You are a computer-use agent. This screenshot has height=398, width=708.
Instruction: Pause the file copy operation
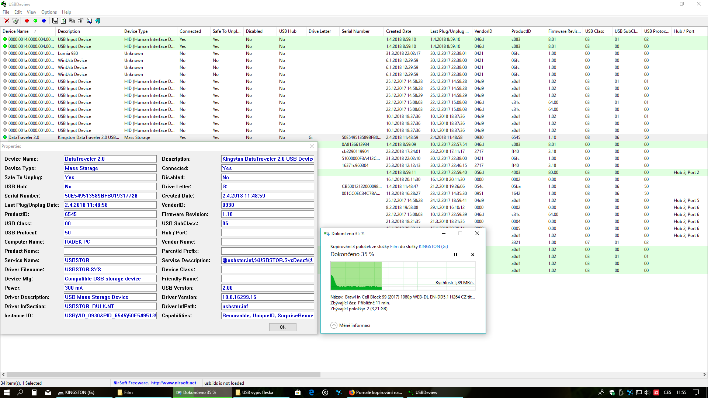[455, 255]
